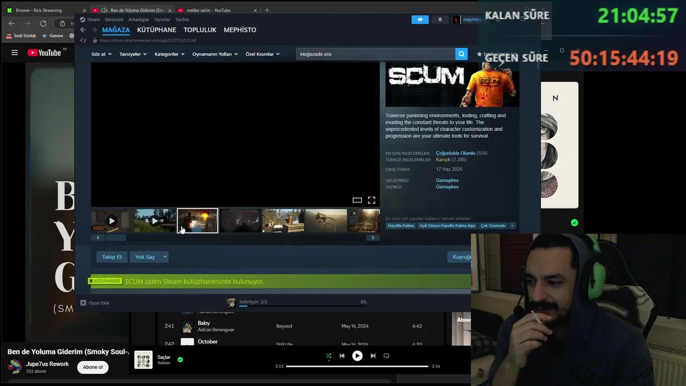Click Steam forward navigation arrow
686x386 pixels.
[x=94, y=30]
